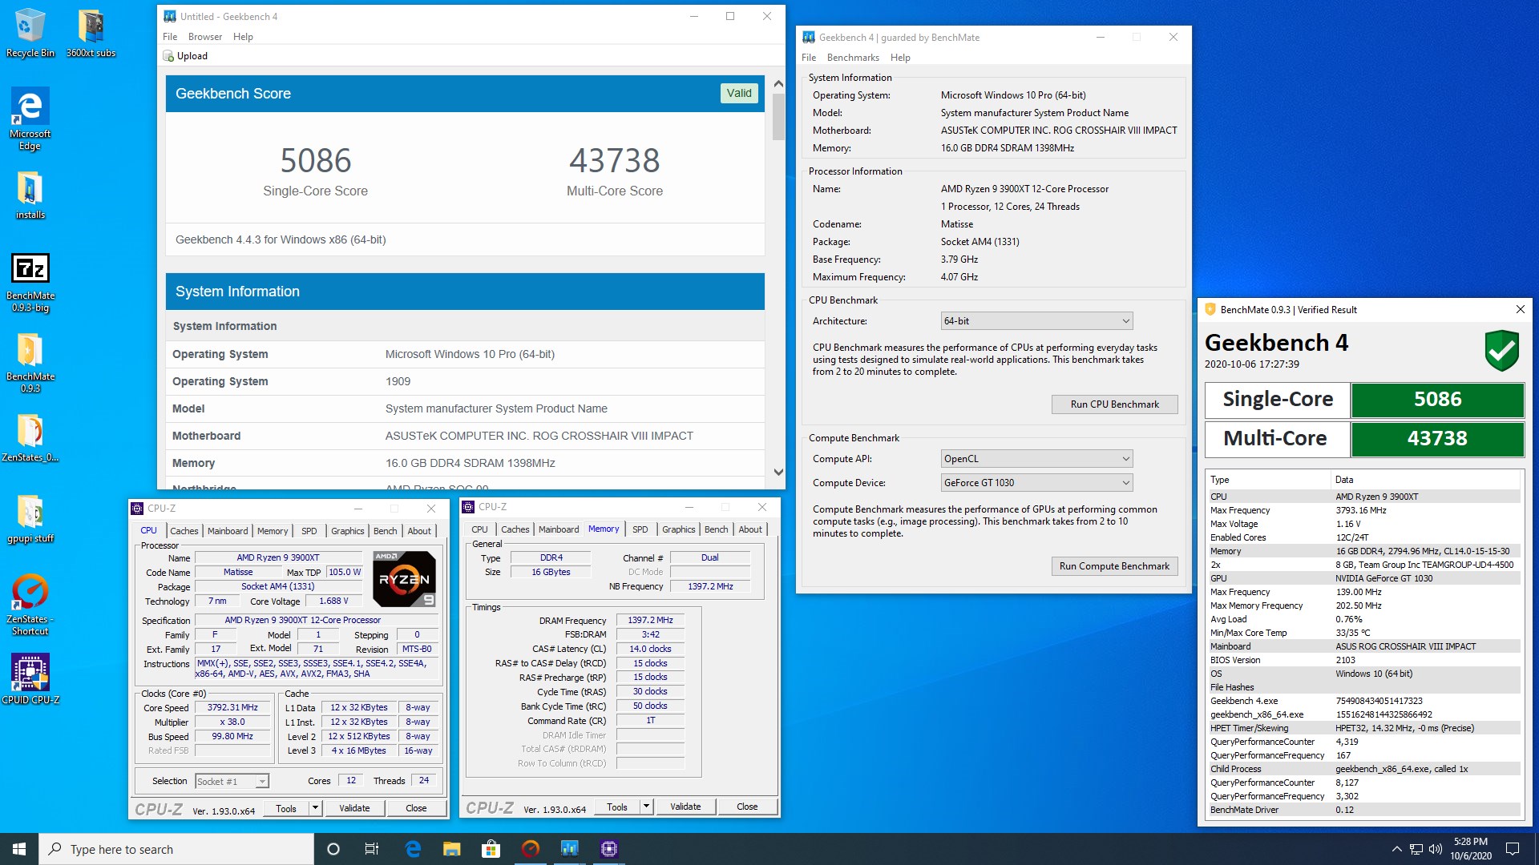
Task: Click Tools button in CPU-Z Memory window
Action: click(x=617, y=807)
